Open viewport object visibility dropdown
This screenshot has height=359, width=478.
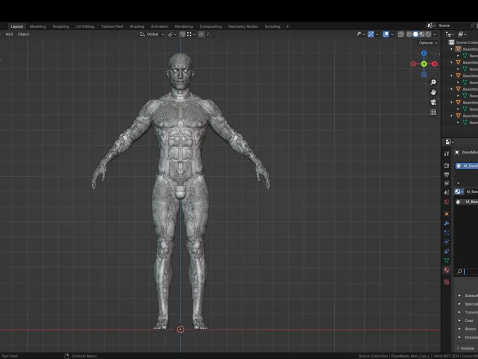click(x=360, y=34)
